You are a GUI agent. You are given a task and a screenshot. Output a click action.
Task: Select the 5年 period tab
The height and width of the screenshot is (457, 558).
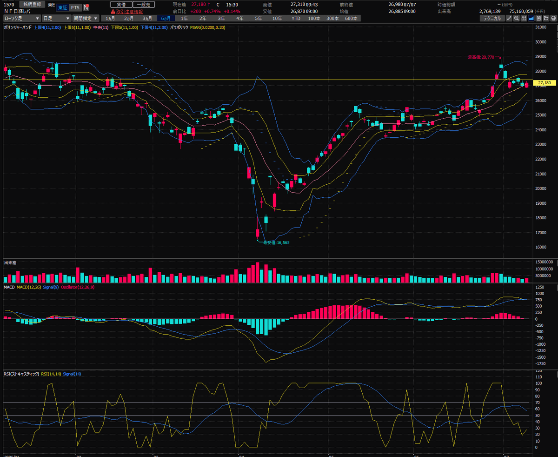(x=258, y=18)
